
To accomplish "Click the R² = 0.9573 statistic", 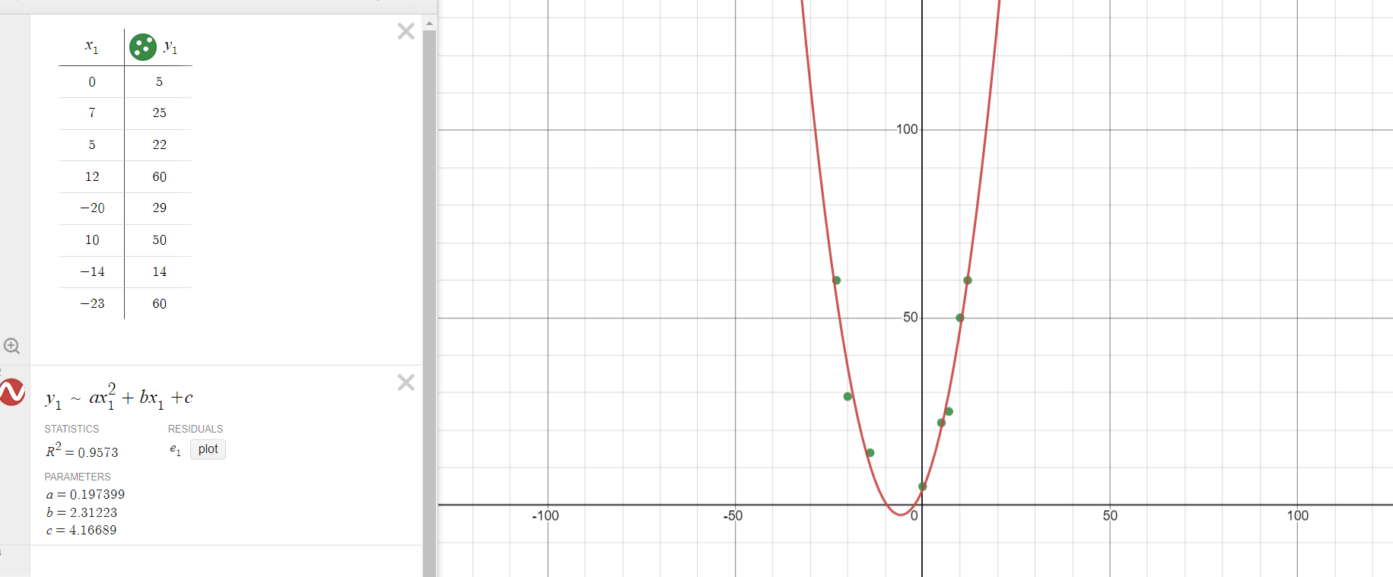I will (x=82, y=452).
